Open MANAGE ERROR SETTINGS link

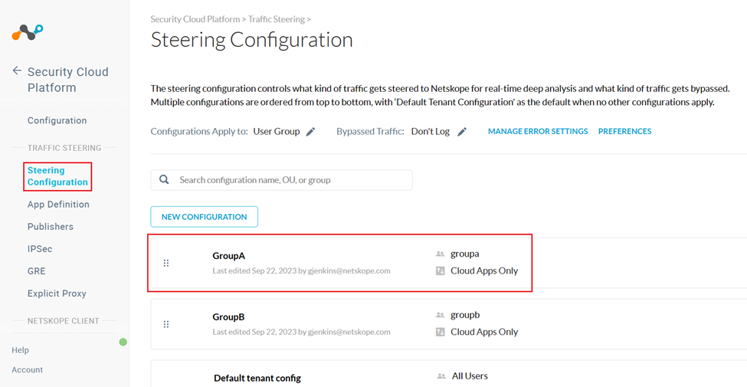tap(538, 131)
